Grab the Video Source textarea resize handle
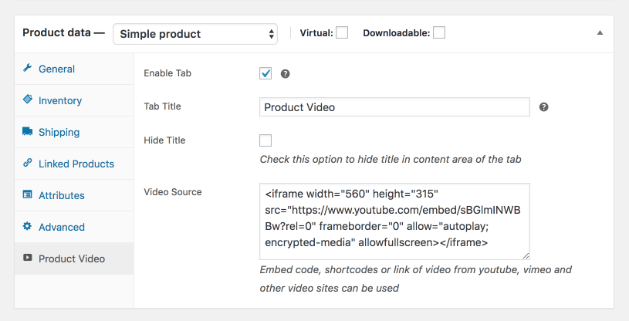 pyautogui.click(x=526, y=255)
